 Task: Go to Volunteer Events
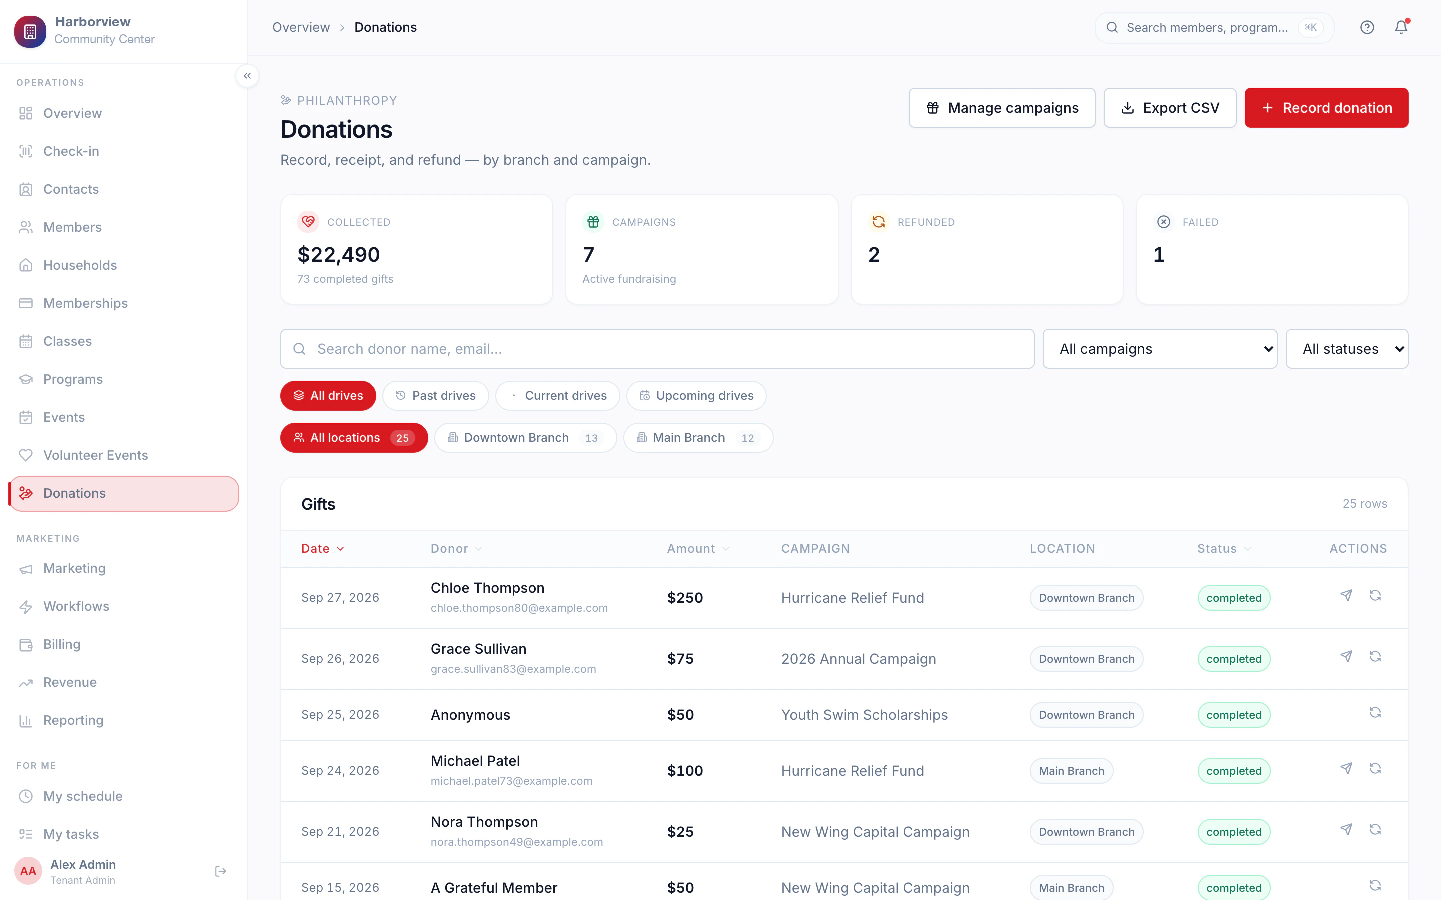(123, 455)
